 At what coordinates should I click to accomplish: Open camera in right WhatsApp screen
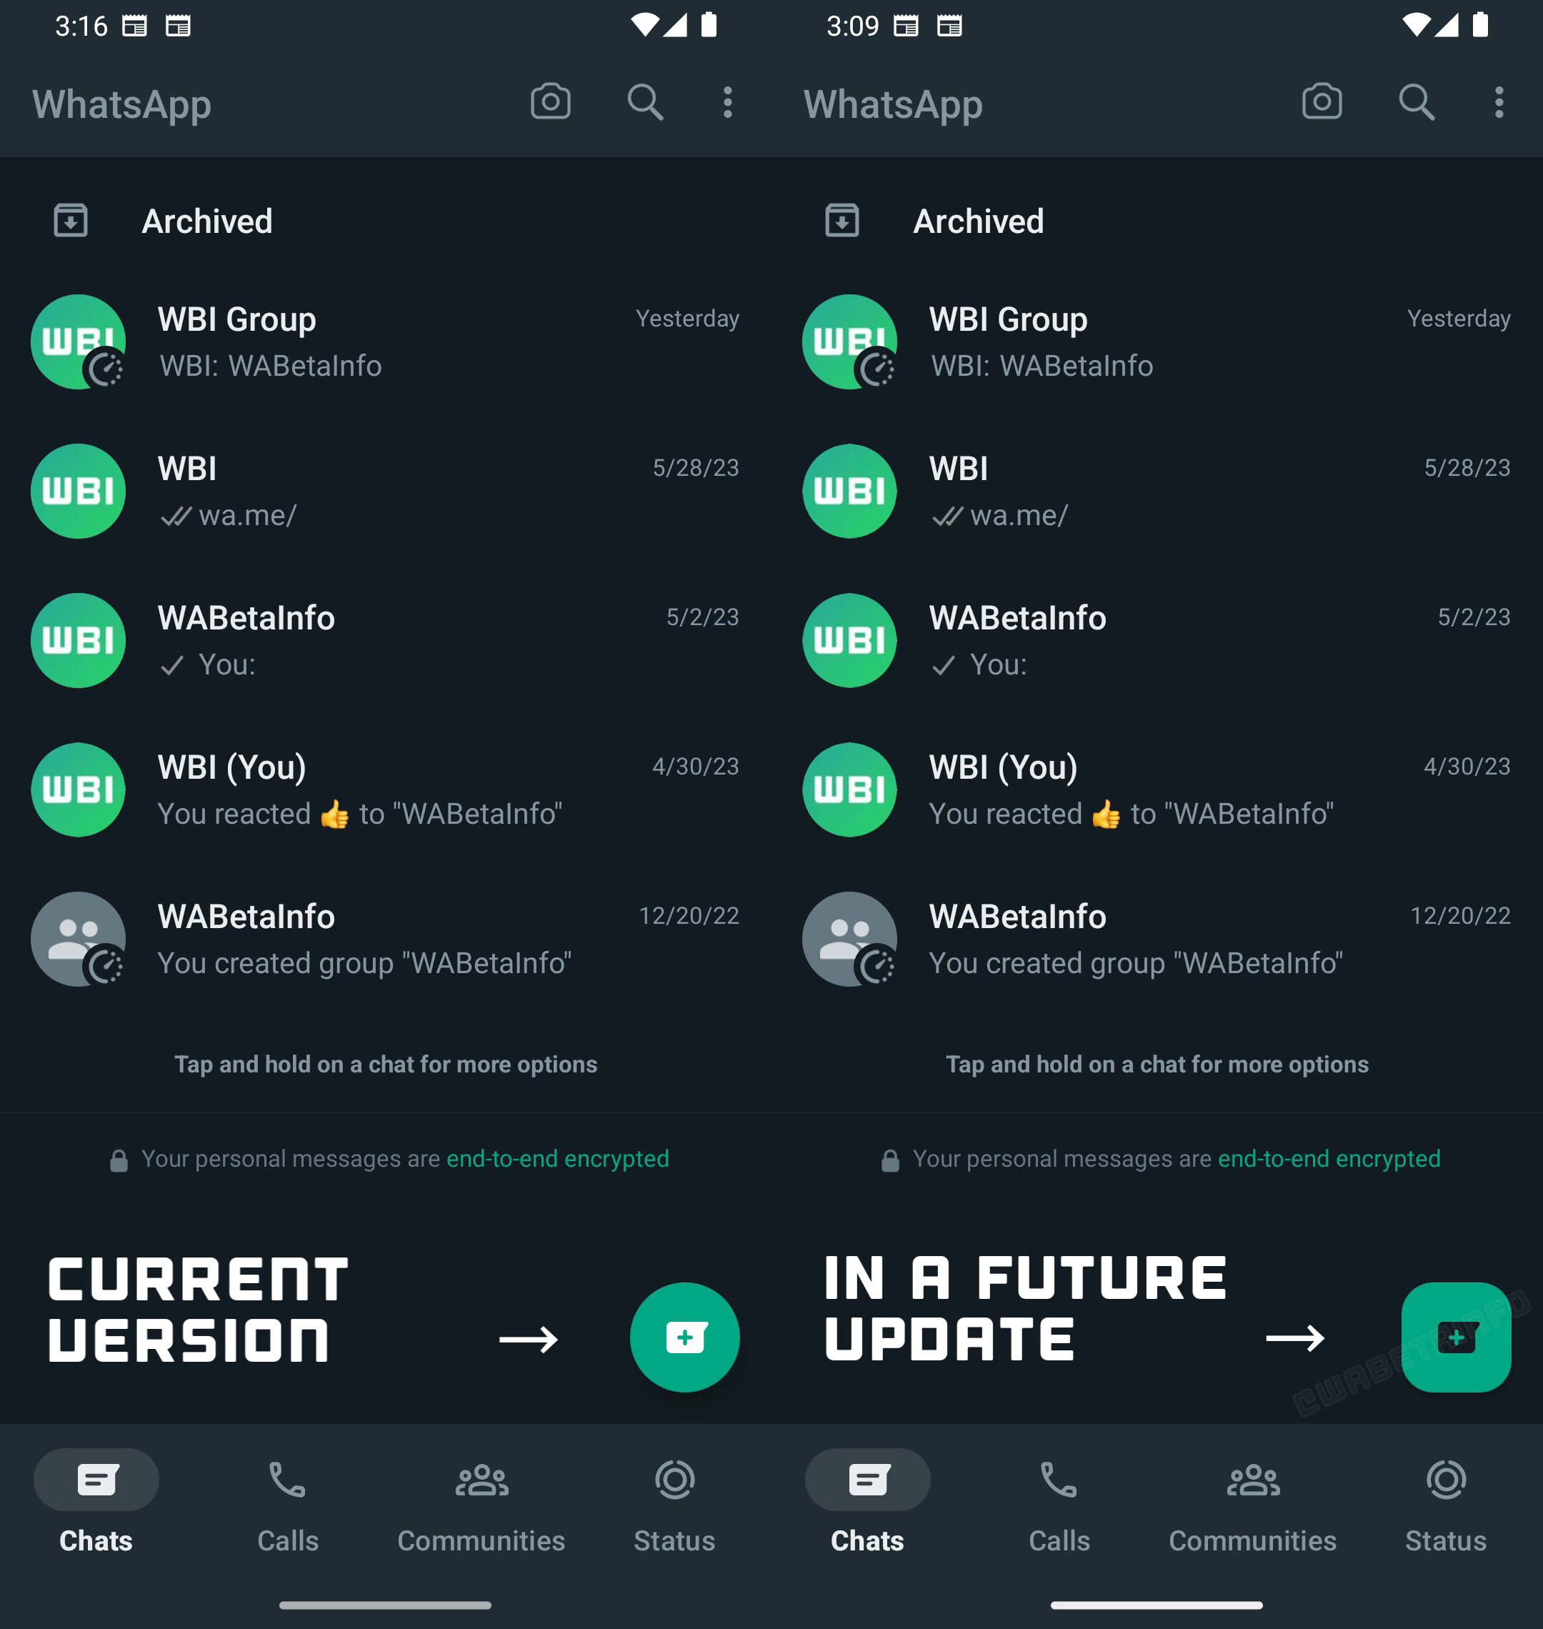point(1322,103)
